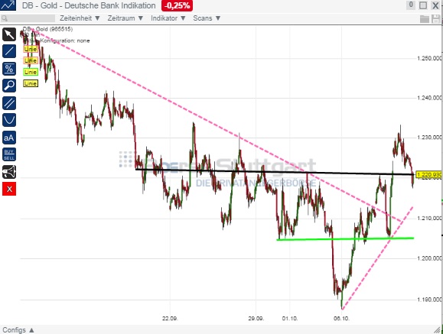443x334 pixels.
Task: Maximize the chart window
Action: [423, 5]
